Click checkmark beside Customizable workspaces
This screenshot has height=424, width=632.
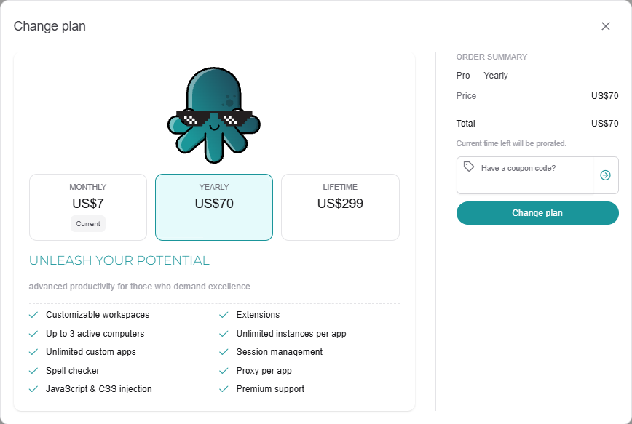coord(33,315)
